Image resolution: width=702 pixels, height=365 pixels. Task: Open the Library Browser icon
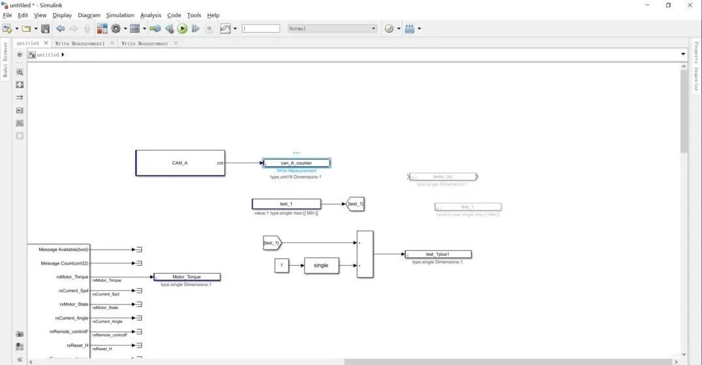[102, 29]
